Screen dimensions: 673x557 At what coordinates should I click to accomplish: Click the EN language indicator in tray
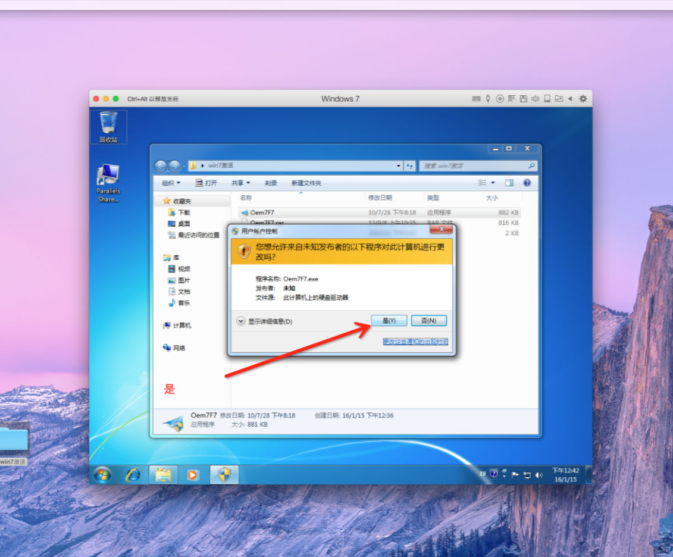pyautogui.click(x=483, y=474)
